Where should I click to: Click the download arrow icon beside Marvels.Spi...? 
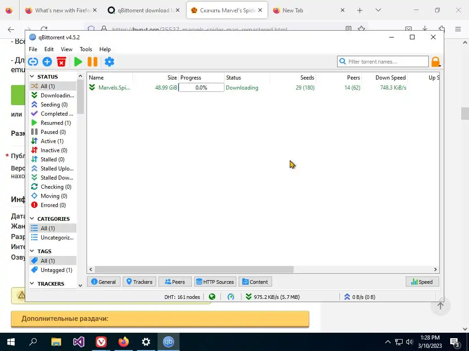click(x=92, y=87)
